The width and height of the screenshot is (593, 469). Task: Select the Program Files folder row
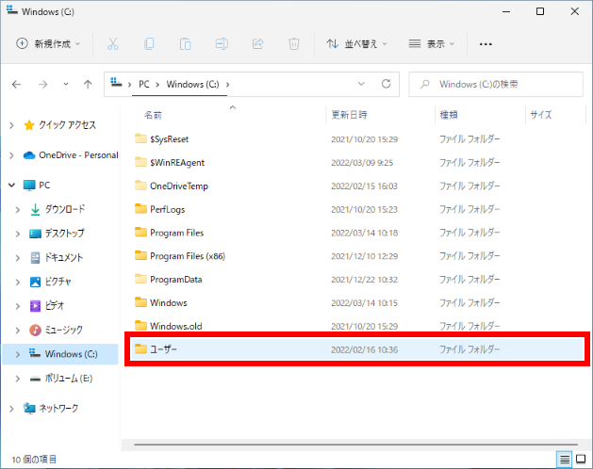[355, 233]
